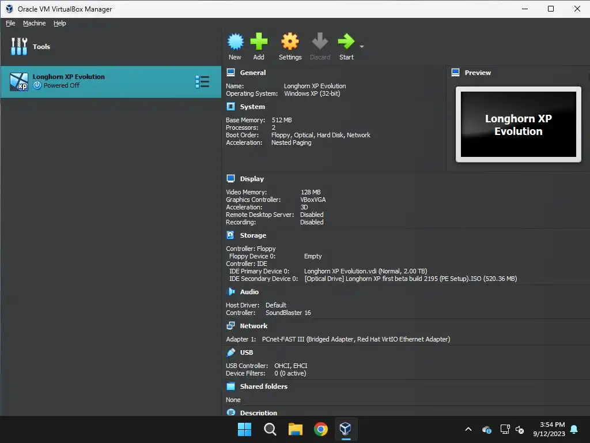Screen dimensions: 590x443
Task: Click the PCnet-FAST III adapter text
Action: click(x=356, y=339)
